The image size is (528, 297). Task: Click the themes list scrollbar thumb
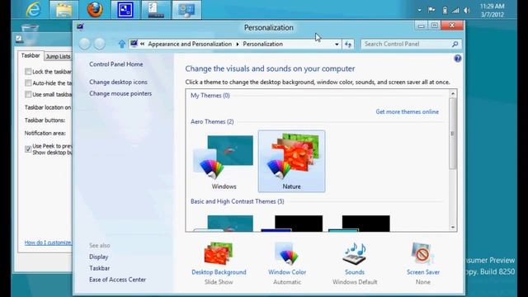[x=453, y=134]
